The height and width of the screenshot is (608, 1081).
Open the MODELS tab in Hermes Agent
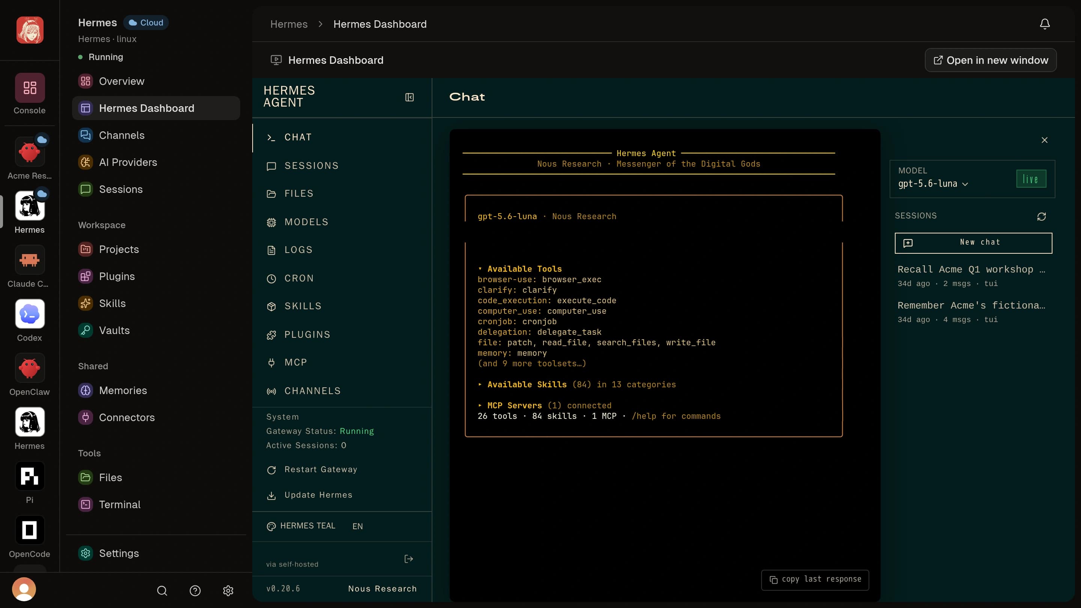[x=342, y=222]
